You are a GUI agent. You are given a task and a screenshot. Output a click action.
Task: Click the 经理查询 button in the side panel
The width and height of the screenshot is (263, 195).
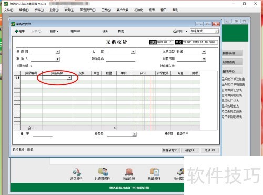pyautogui.click(x=232, y=62)
